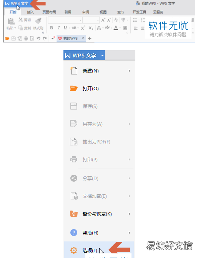
Task: Click the plus new tab button
Action: (x=90, y=39)
